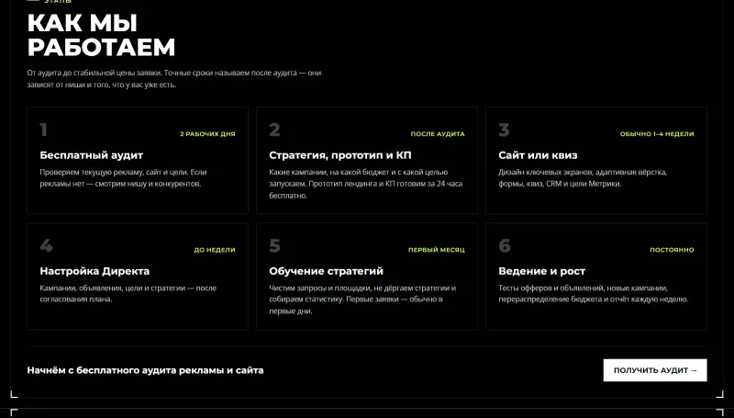Screen dimensions: 734x418
Task: Click the subtitle starting 'От аудита до стабильной'
Action: pos(174,79)
